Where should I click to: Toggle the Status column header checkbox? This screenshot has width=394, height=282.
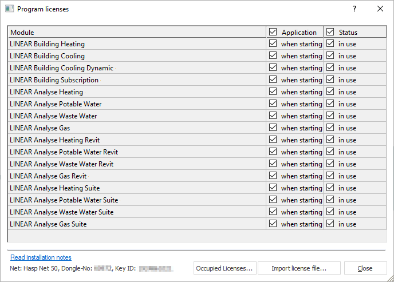pos(330,32)
